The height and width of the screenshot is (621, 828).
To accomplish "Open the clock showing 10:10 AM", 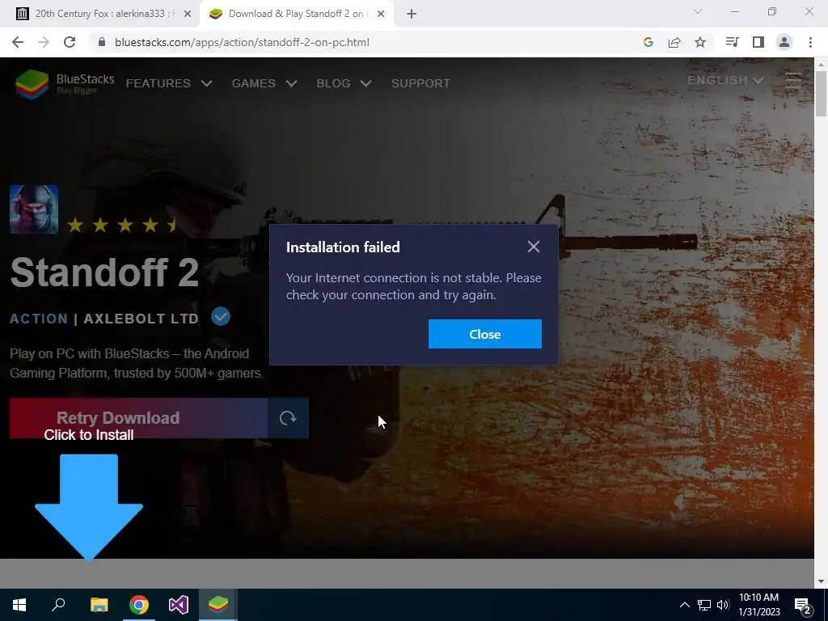I will pyautogui.click(x=758, y=605).
